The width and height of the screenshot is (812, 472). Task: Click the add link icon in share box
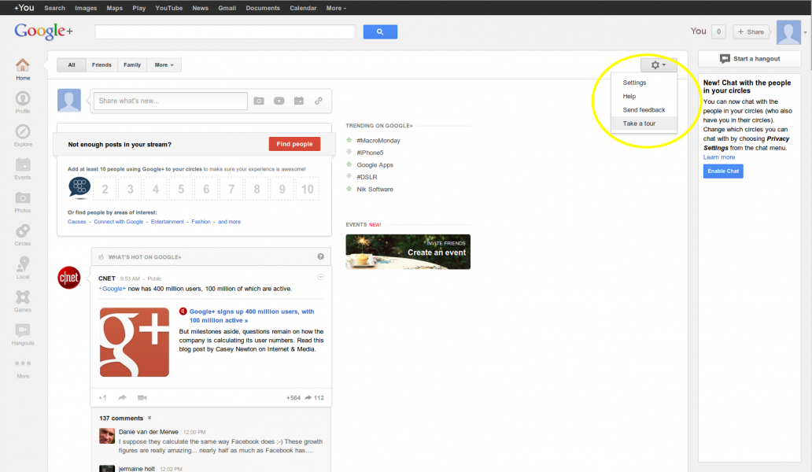[319, 101]
